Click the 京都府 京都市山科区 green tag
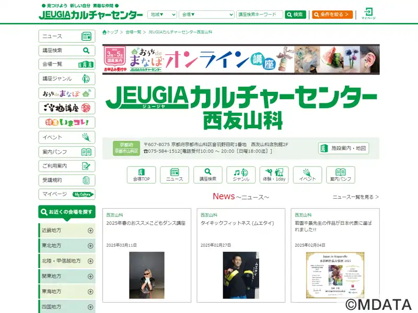Screen dimensions: 418x313 point(126,148)
